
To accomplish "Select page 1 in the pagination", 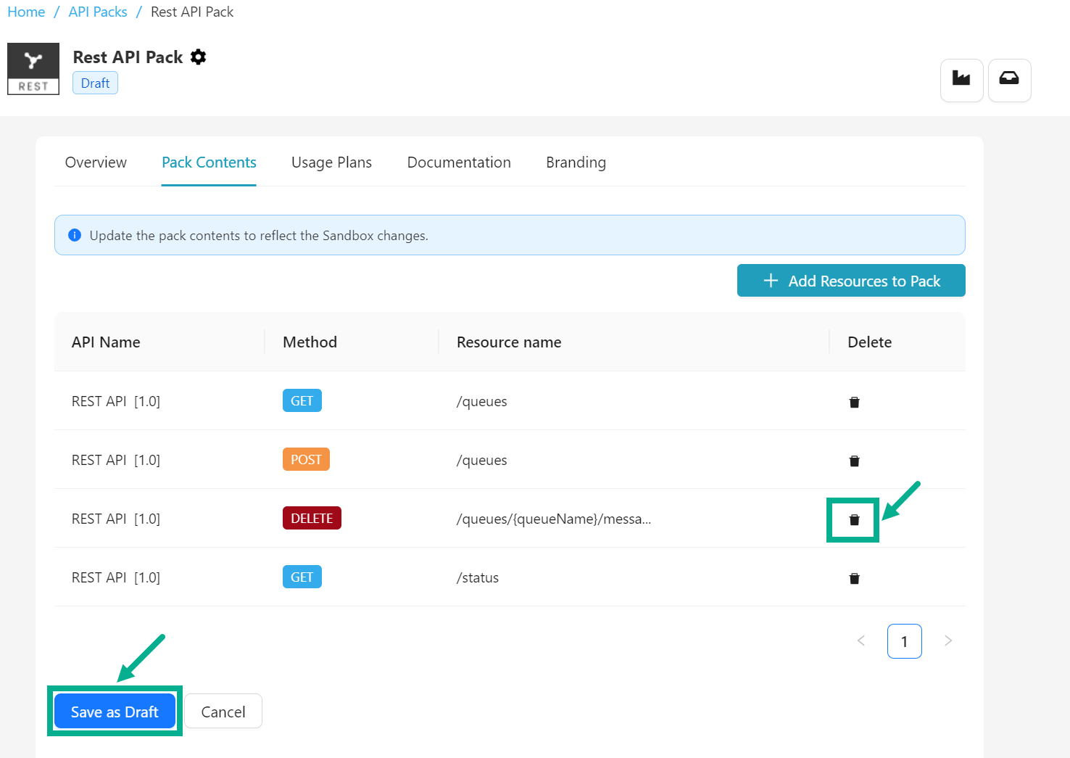I will (904, 641).
